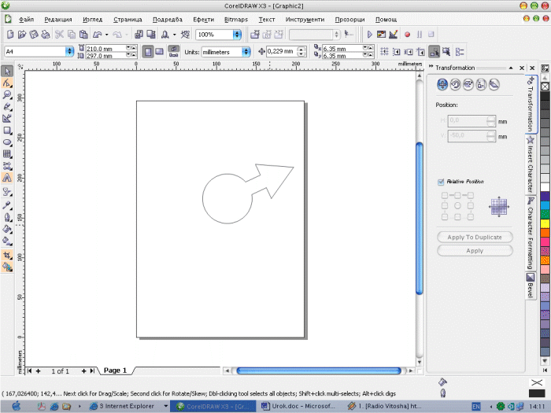Click the Export icon
The width and height of the screenshot is (551, 413).
pos(151,35)
